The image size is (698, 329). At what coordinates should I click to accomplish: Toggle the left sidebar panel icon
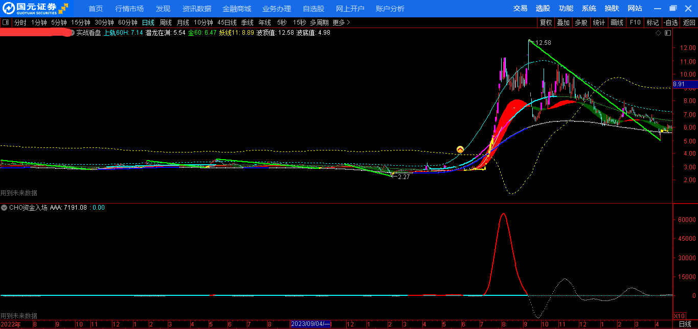pyautogui.click(x=6, y=22)
